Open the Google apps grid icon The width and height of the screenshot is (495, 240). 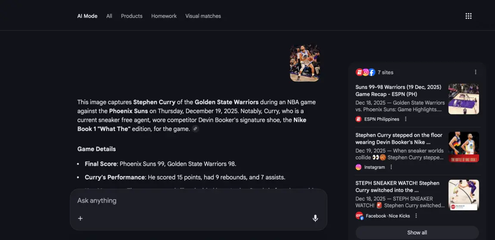coord(468,16)
